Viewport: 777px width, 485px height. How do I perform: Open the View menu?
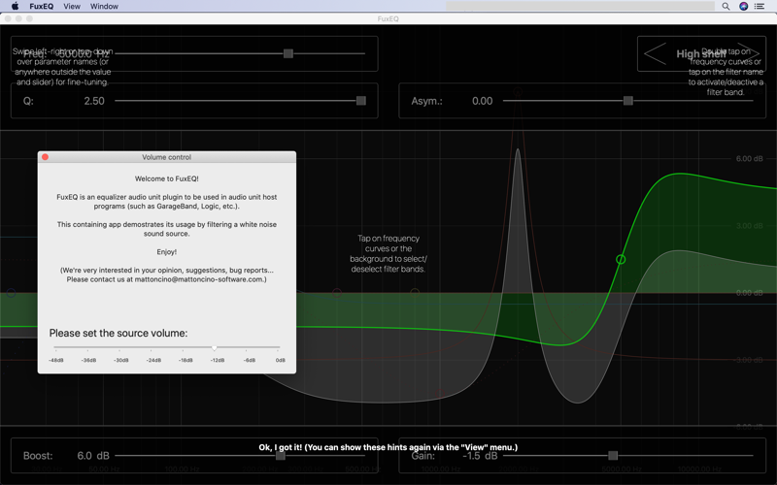click(72, 7)
